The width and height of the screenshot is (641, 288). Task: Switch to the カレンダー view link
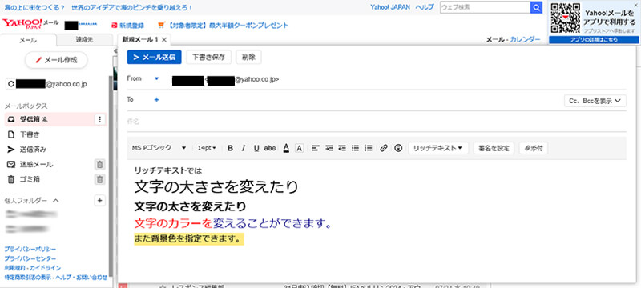point(525,39)
